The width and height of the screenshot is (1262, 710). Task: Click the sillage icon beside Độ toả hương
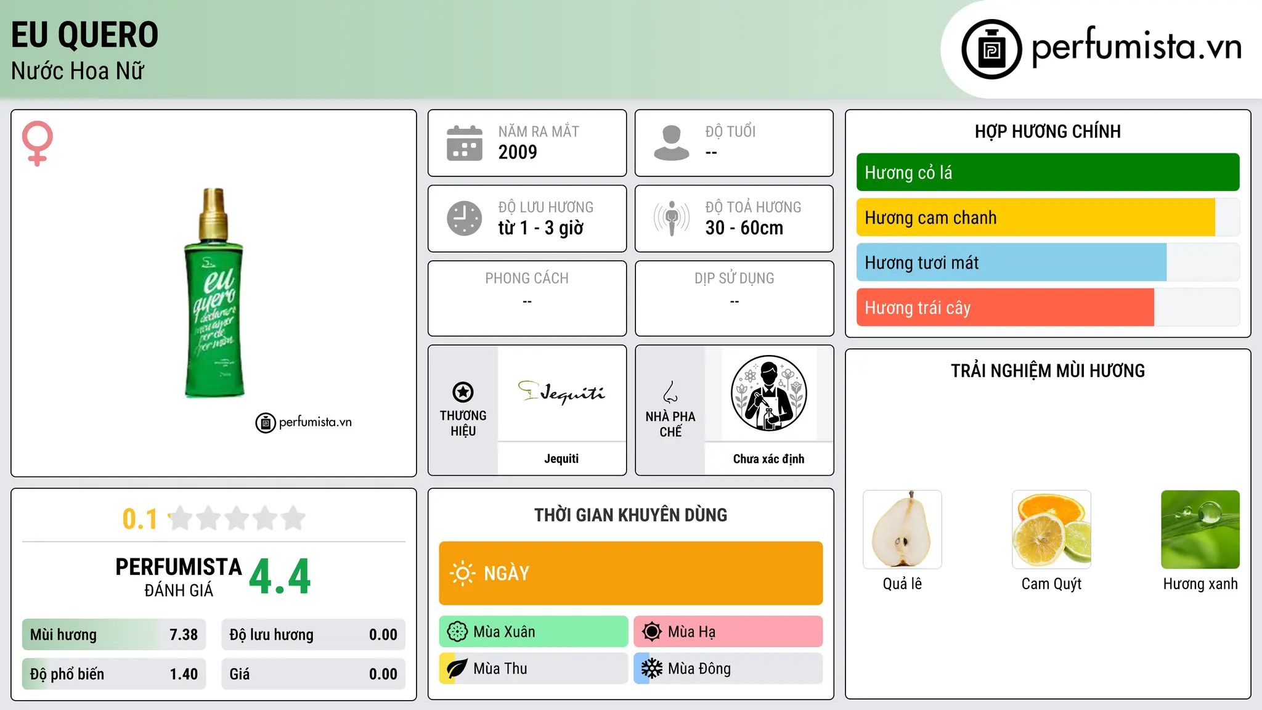672,218
